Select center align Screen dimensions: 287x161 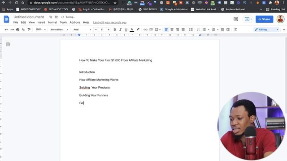click(x=172, y=30)
